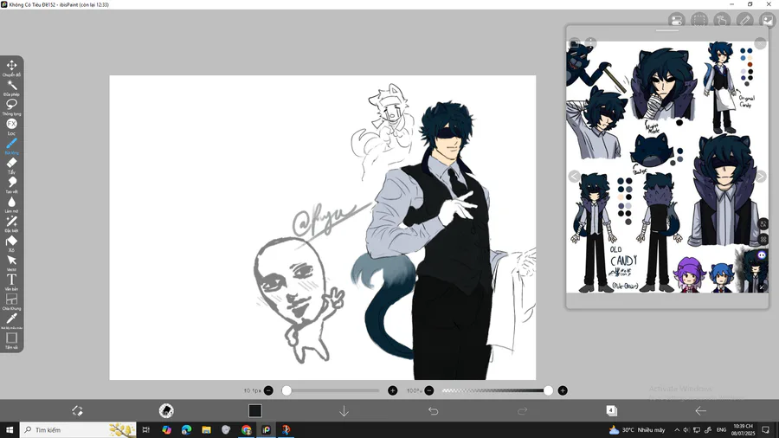Image resolution: width=779 pixels, height=438 pixels.
Task: Open the stabilizer hand-touch icon
Action: (x=722, y=21)
